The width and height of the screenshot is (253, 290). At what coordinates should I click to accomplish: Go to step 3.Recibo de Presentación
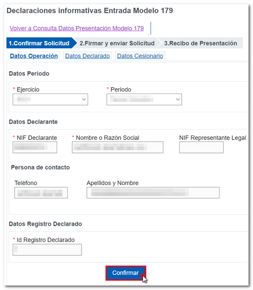[x=200, y=43]
